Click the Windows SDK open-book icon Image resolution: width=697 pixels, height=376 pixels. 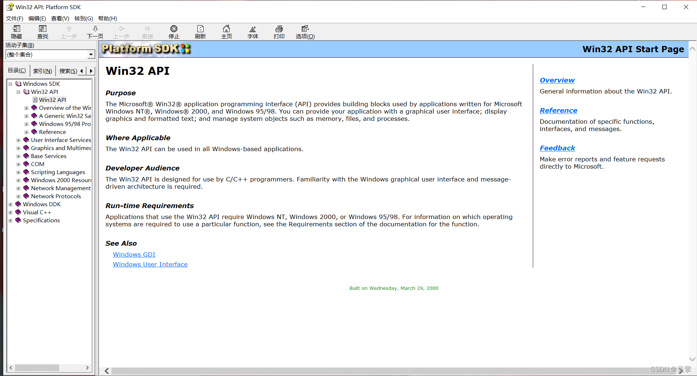(19, 84)
